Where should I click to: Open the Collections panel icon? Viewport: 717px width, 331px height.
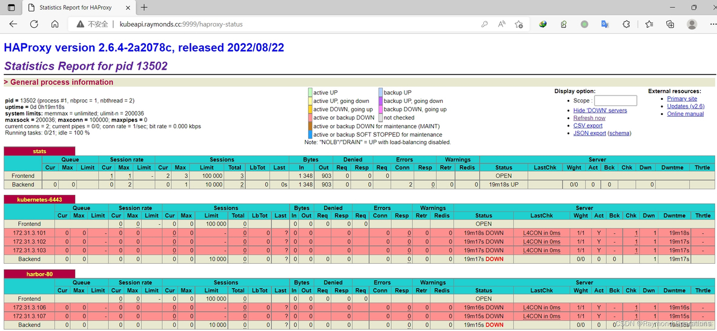[x=670, y=24]
